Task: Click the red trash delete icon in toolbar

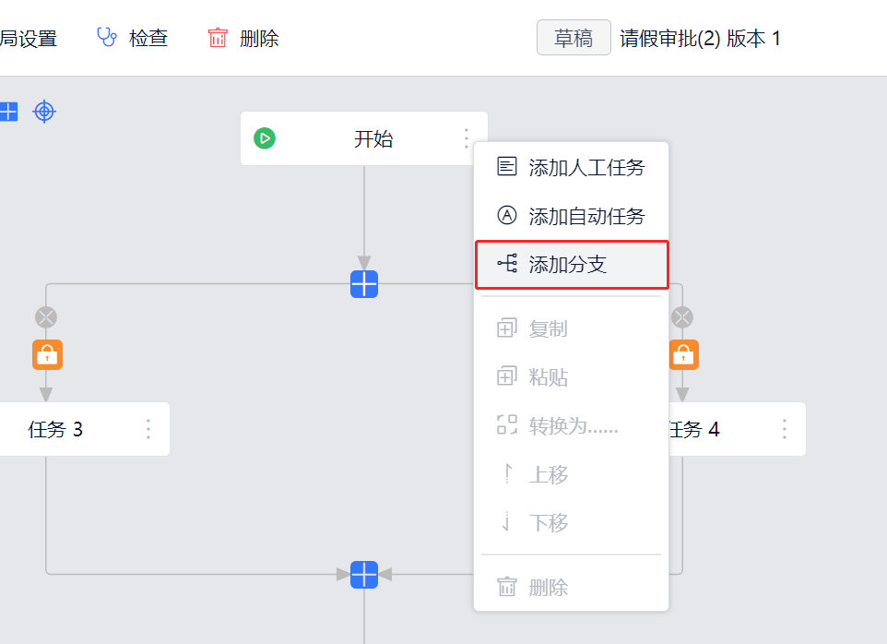Action: coord(218,38)
